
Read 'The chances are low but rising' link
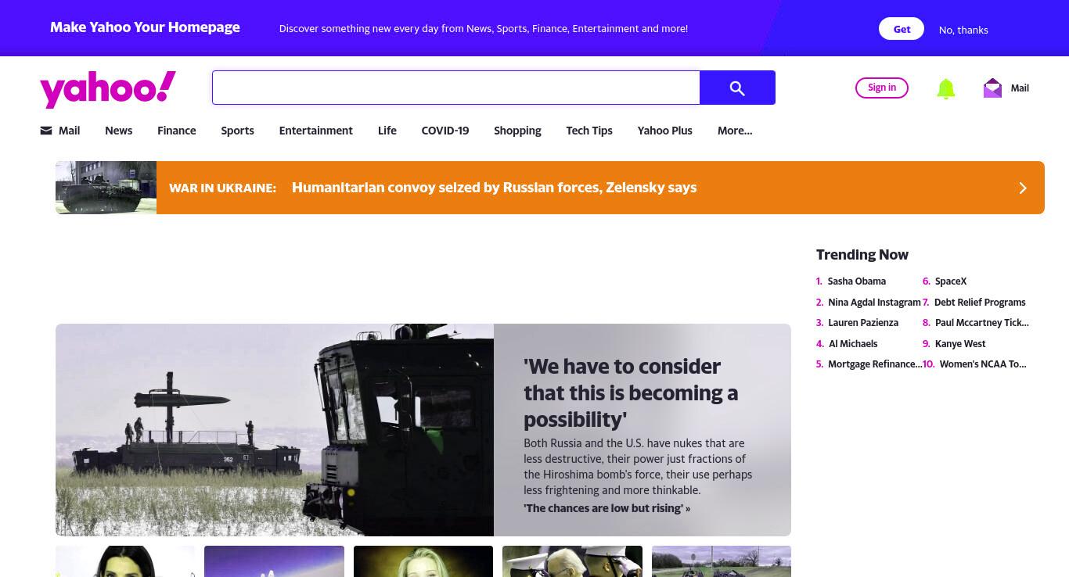[x=607, y=508]
